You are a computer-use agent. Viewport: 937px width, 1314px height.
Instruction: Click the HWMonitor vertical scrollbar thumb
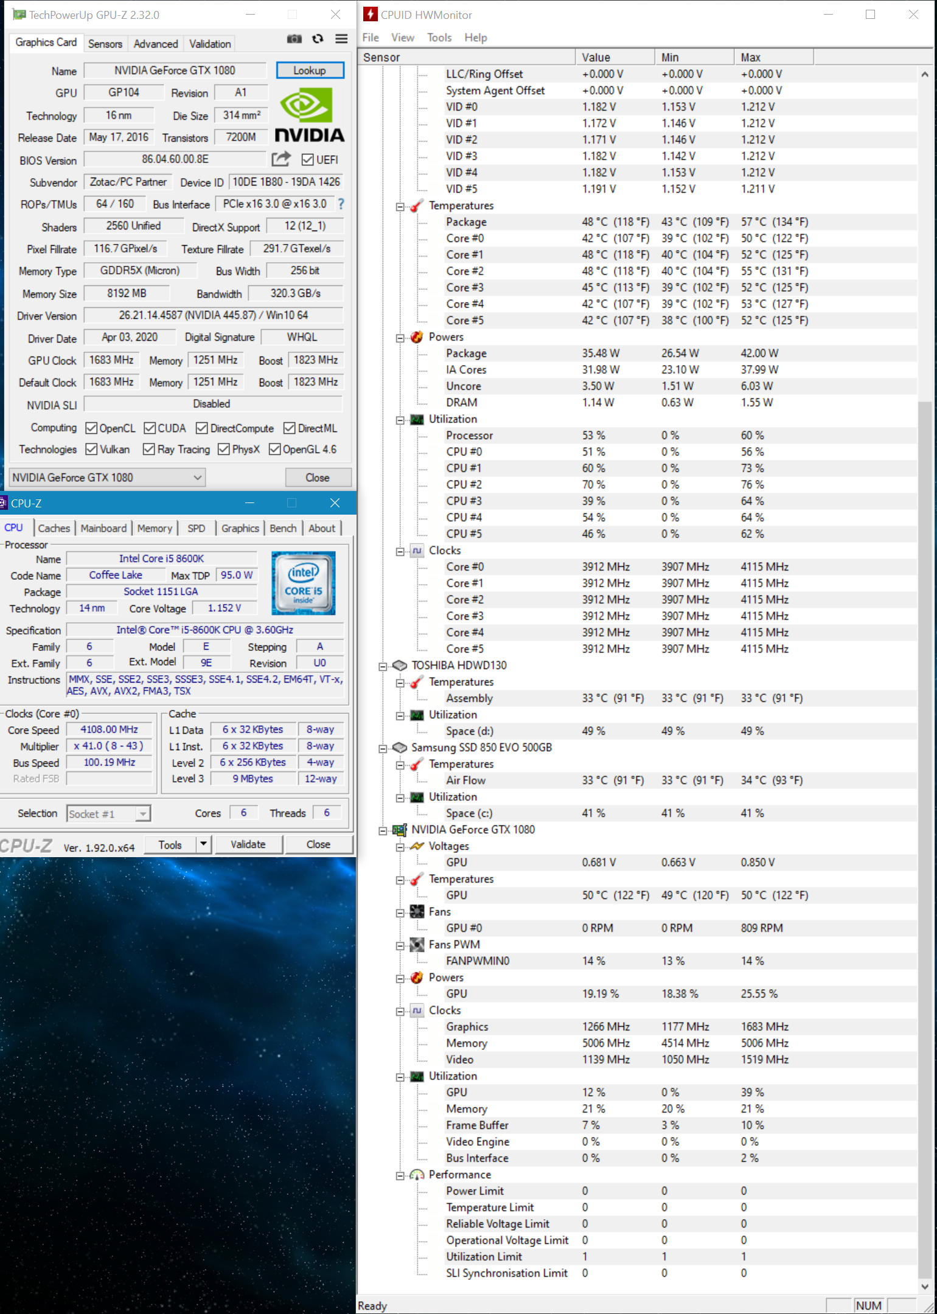coord(924,839)
